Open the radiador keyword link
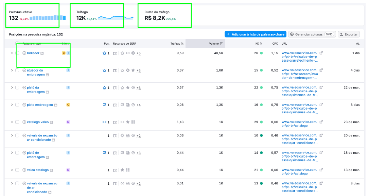The image size is (369, 196). (x=33, y=53)
